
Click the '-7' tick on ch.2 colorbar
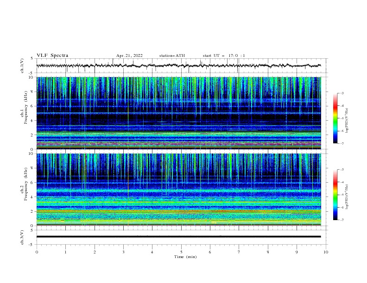pos(342,220)
